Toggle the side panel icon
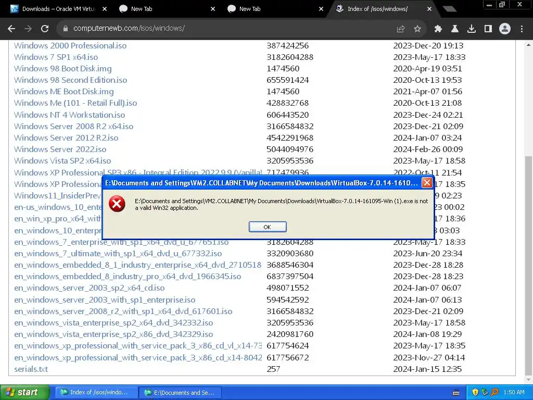The image size is (533, 400). tap(488, 29)
